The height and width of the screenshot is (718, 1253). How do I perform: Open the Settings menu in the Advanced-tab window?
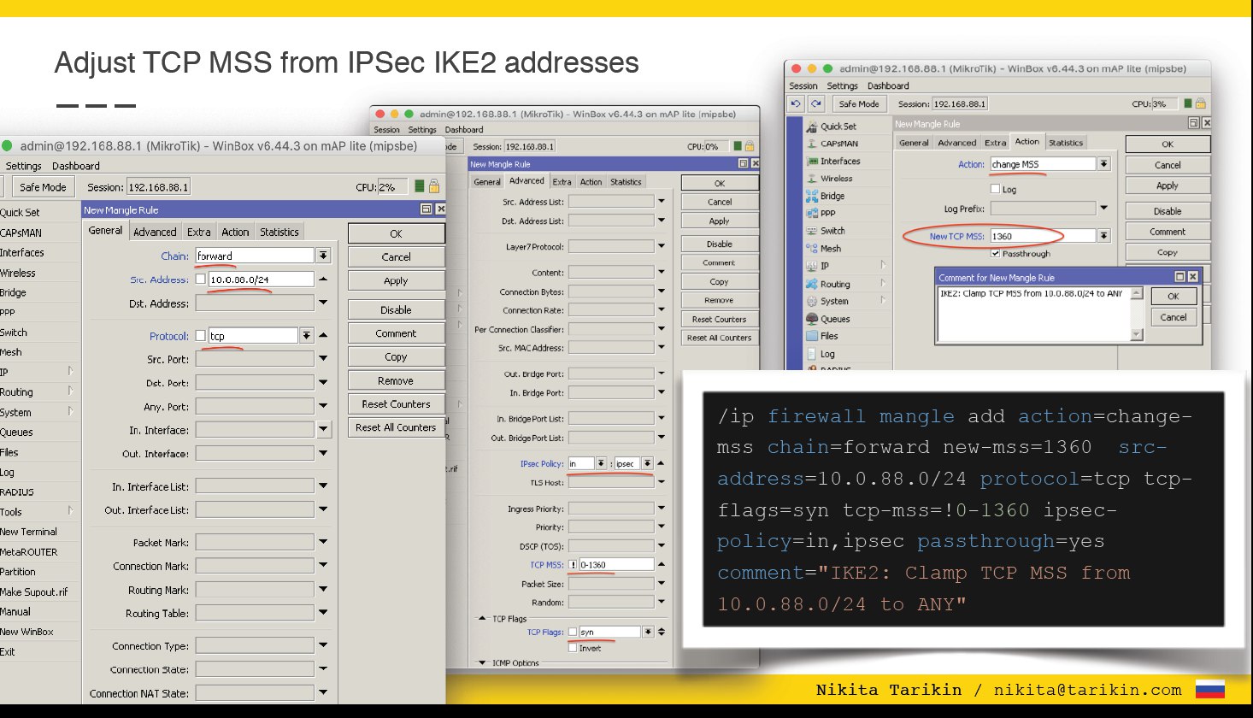[x=422, y=130]
